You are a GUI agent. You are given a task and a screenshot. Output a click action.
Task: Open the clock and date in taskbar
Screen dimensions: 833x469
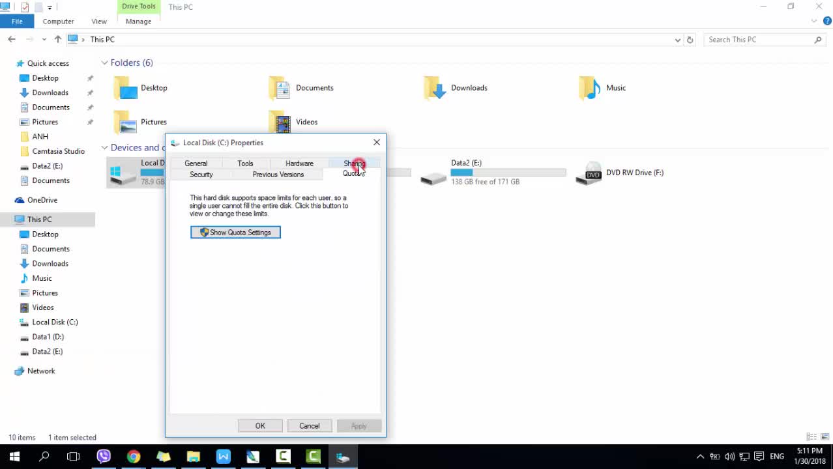pos(810,456)
